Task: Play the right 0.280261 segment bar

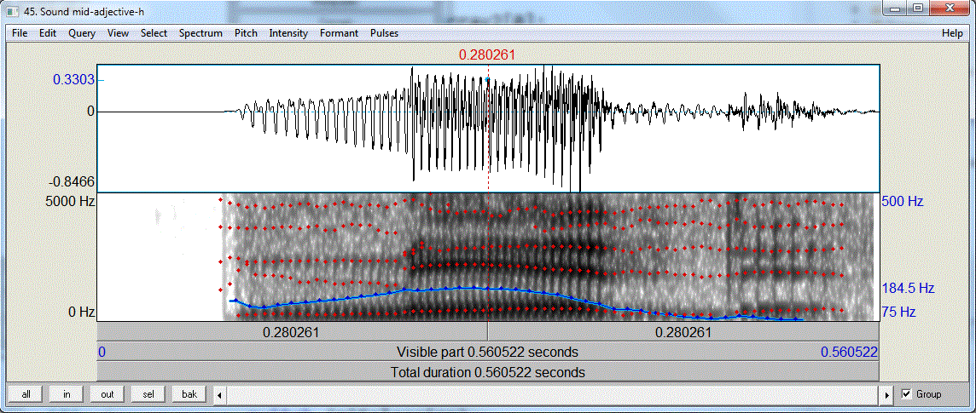Action: tap(683, 332)
